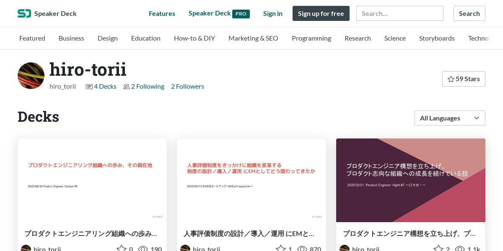The height and width of the screenshot is (251, 503).
Task: Click the Sign in link
Action: pyautogui.click(x=273, y=13)
